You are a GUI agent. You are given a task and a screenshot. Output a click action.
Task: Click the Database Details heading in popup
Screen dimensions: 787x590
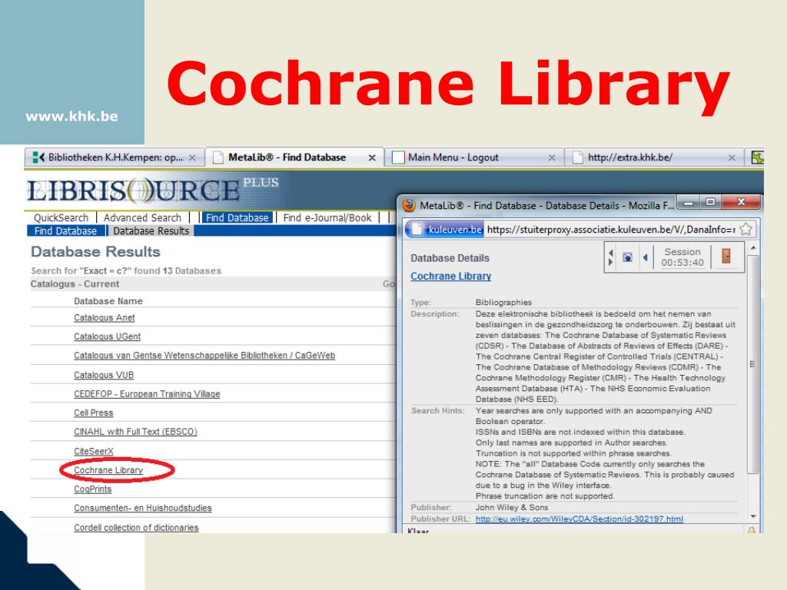450,258
